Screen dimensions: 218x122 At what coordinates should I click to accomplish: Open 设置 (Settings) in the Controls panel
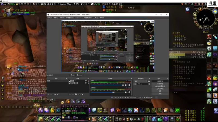click(x=160, y=91)
